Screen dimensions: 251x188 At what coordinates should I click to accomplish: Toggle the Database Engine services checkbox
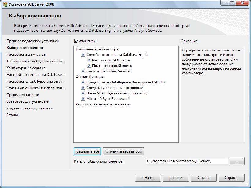pyautogui.click(x=83, y=55)
